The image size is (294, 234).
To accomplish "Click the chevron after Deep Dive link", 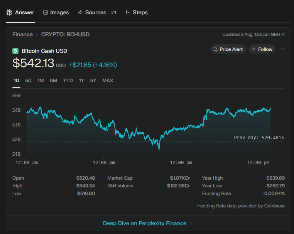I will pyautogui.click(x=191, y=223).
